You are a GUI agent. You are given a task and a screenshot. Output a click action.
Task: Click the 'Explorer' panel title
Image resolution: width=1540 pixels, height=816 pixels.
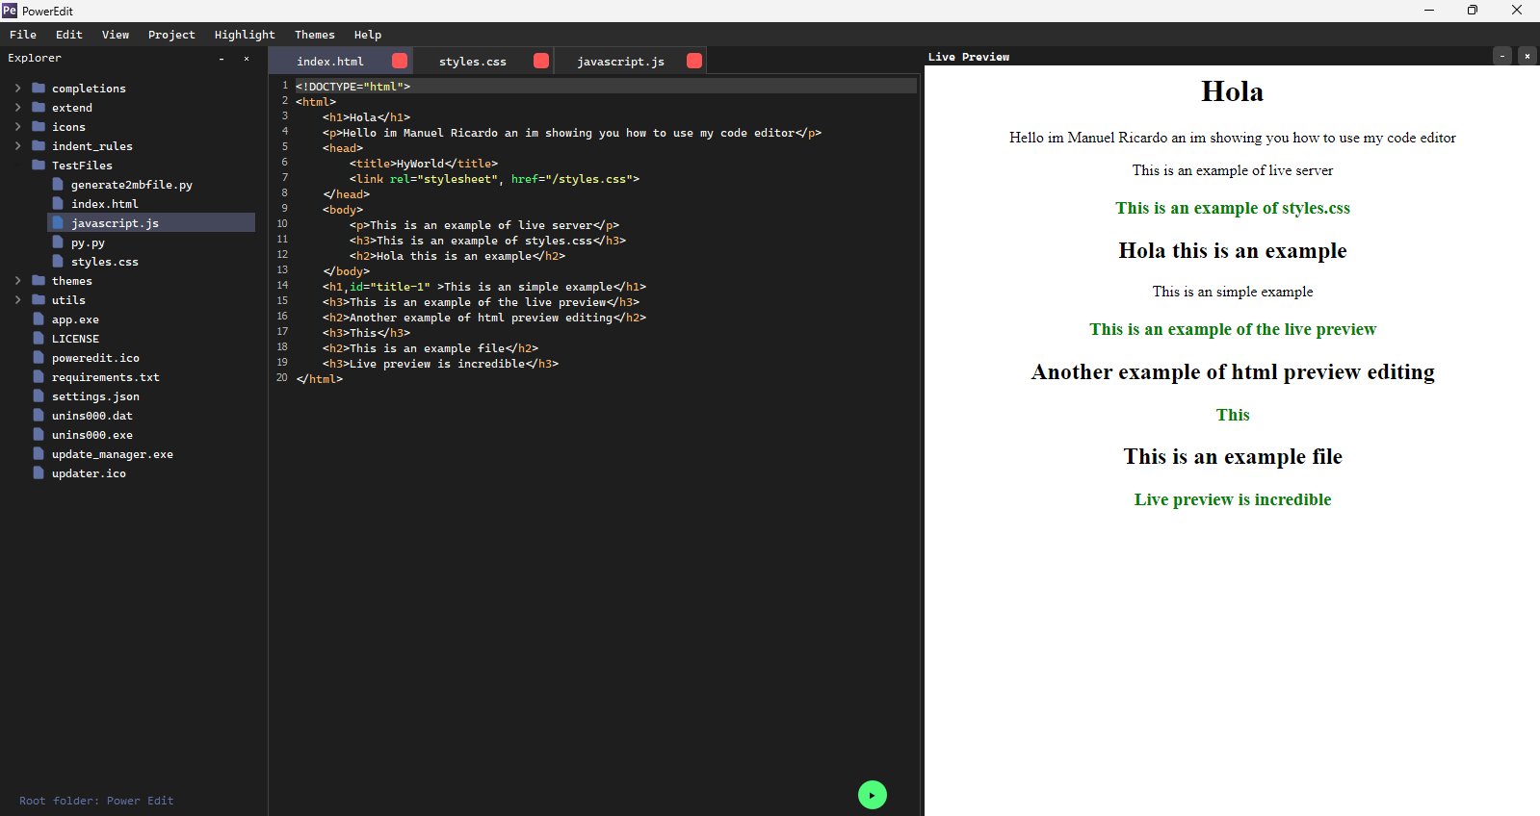(x=35, y=58)
